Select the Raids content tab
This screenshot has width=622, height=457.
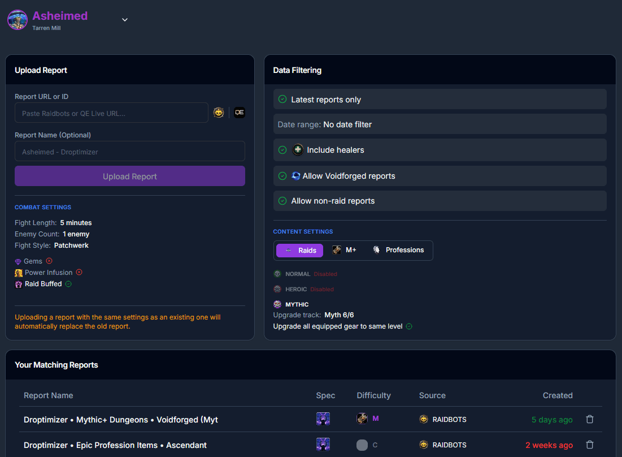[299, 251]
